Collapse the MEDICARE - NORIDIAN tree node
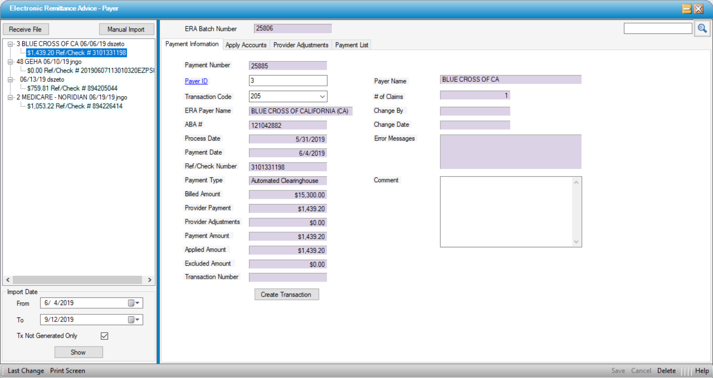Image resolution: width=713 pixels, height=378 pixels. (10, 97)
